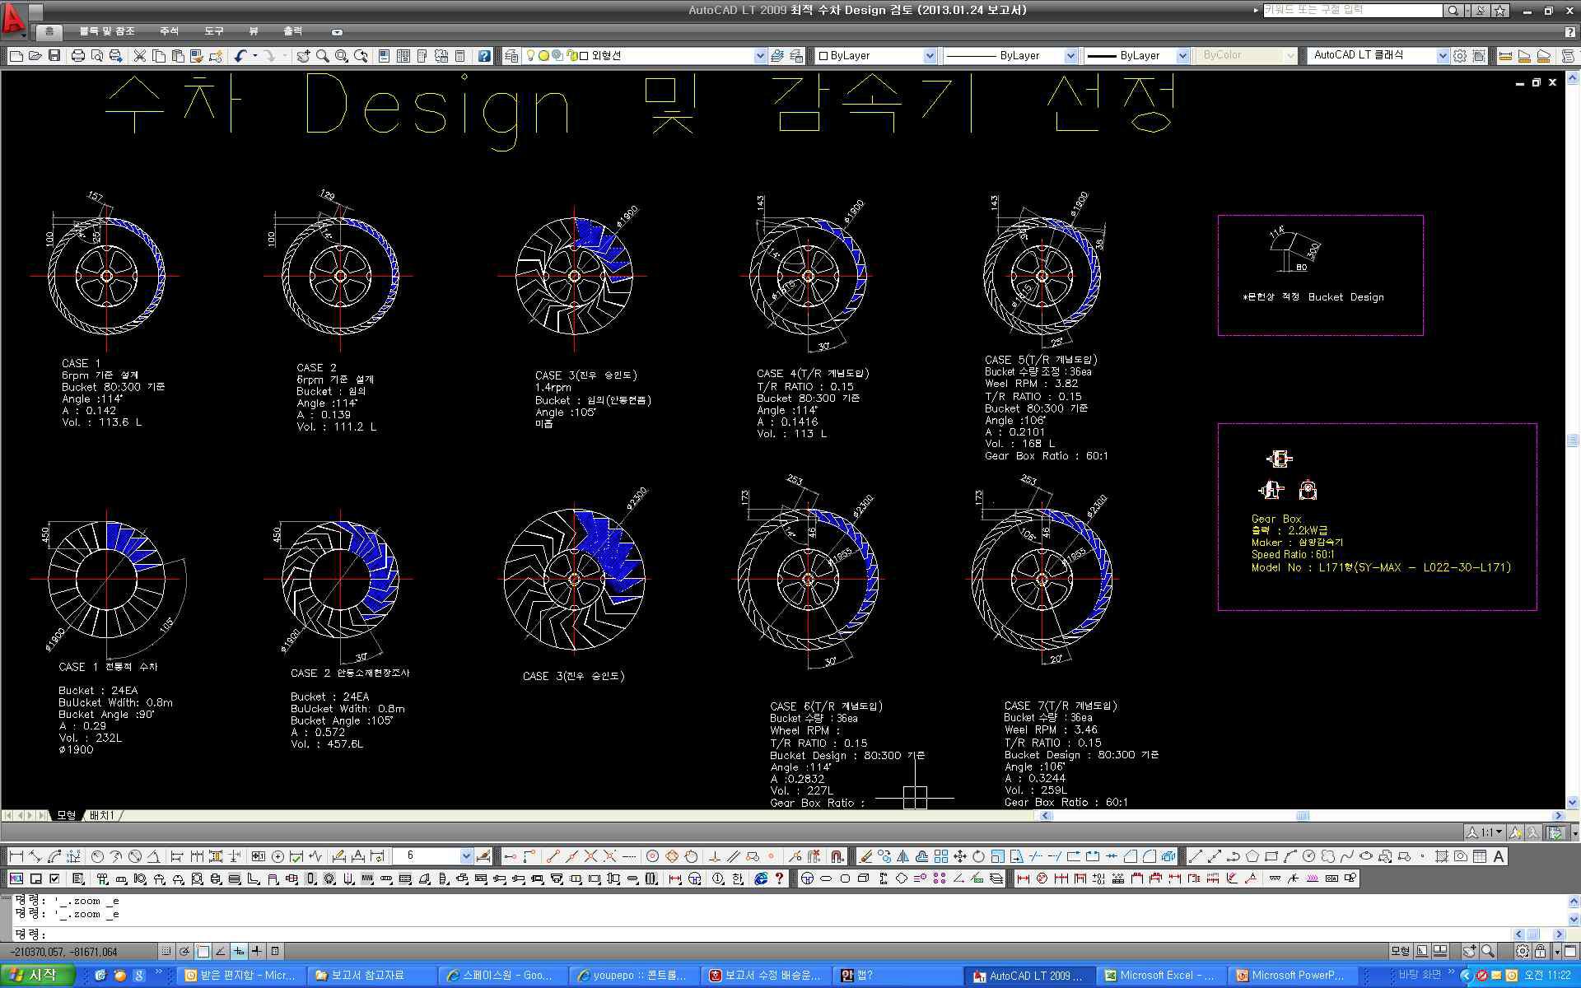Open the 뷰 ribbon tab
This screenshot has height=988, width=1581.
[x=254, y=31]
